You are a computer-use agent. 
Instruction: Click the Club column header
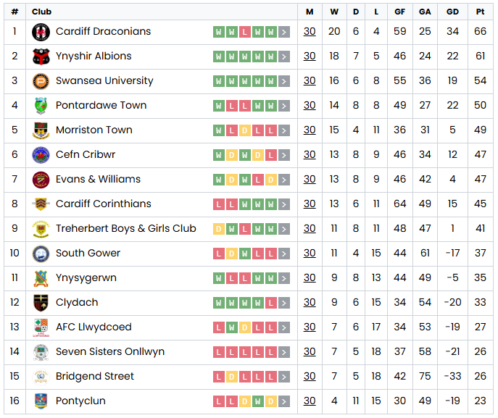click(42, 12)
